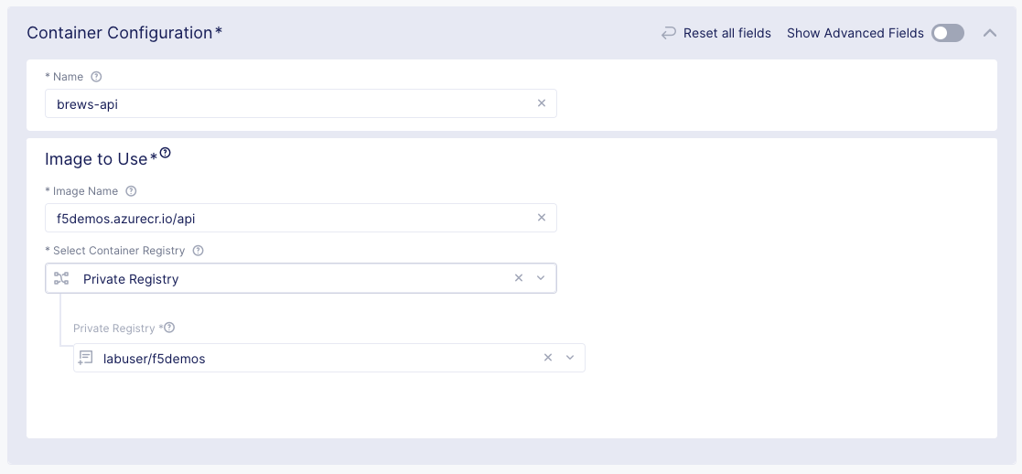Toggle the Show Advanced Fields switch

[948, 33]
